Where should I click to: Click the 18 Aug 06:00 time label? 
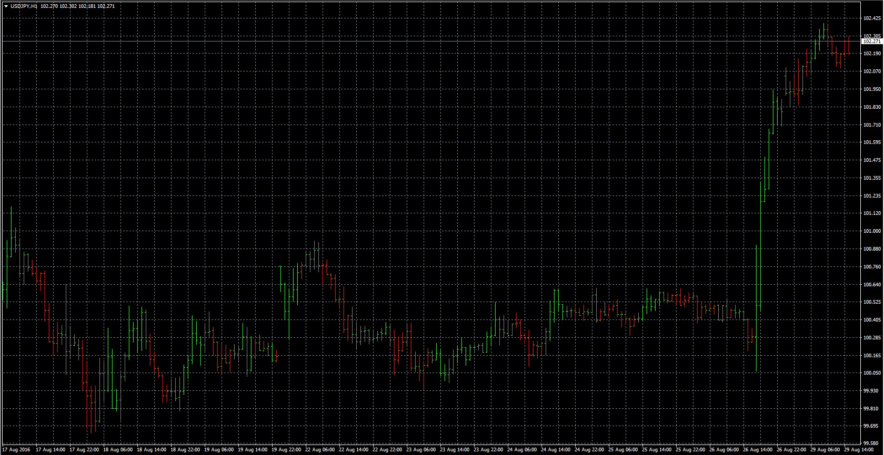[x=117, y=450]
